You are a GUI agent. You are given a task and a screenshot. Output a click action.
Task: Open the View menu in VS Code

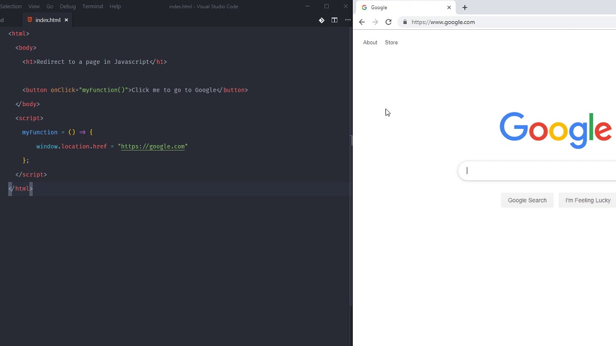pyautogui.click(x=34, y=6)
